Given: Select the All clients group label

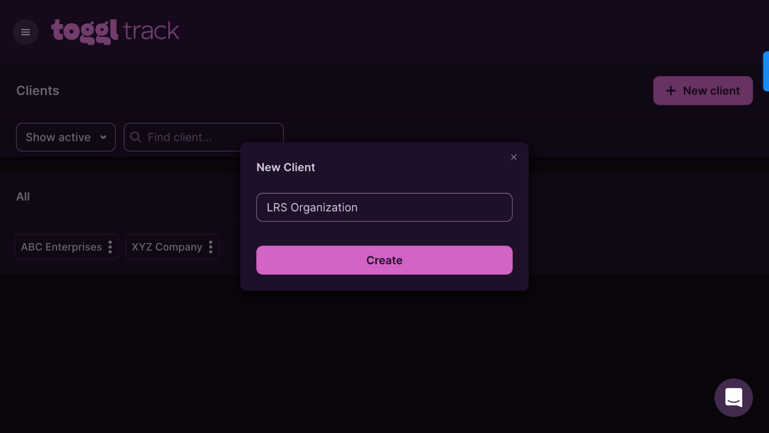Looking at the screenshot, I should [x=23, y=196].
